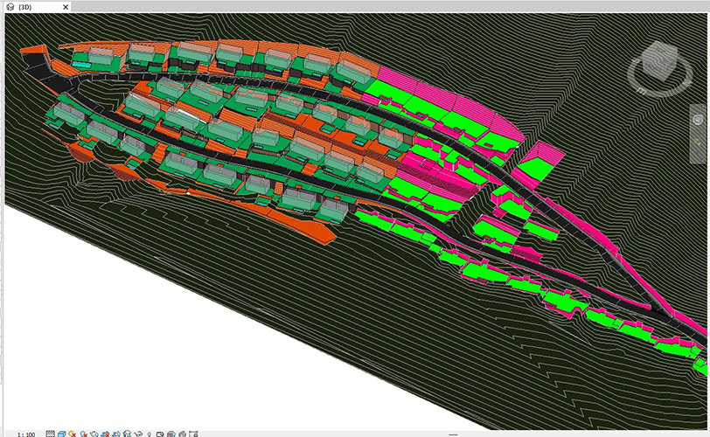The height and width of the screenshot is (437, 710).
Task: Toggle the Reveal Constraints icon
Action: coord(193,434)
